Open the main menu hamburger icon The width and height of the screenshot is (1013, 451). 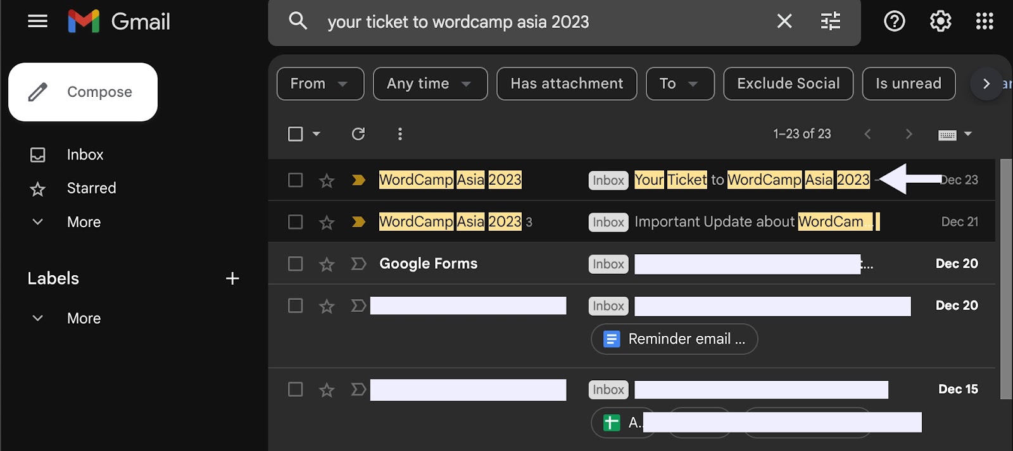point(37,22)
